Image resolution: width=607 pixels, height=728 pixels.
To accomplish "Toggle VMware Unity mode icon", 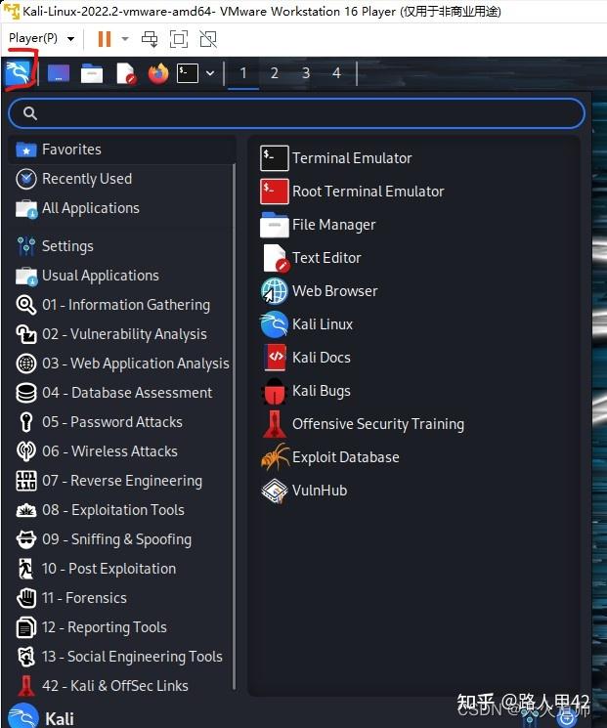I will click(x=208, y=38).
